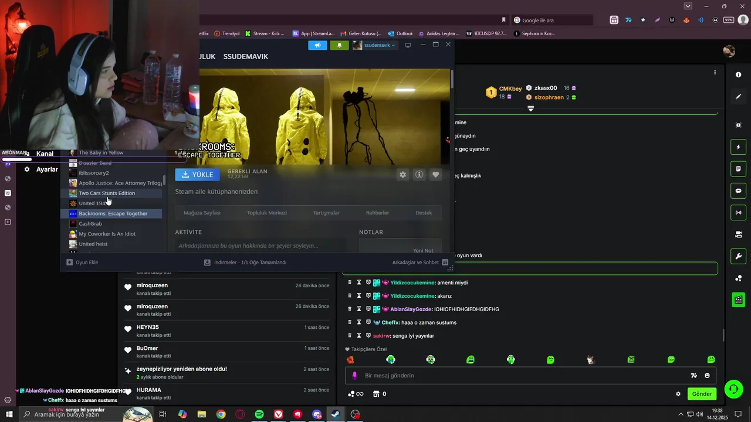Viewport: 751px width, 422px height.
Task: Open SSUDEMAVIK profile tab in Steam
Action: (245, 57)
